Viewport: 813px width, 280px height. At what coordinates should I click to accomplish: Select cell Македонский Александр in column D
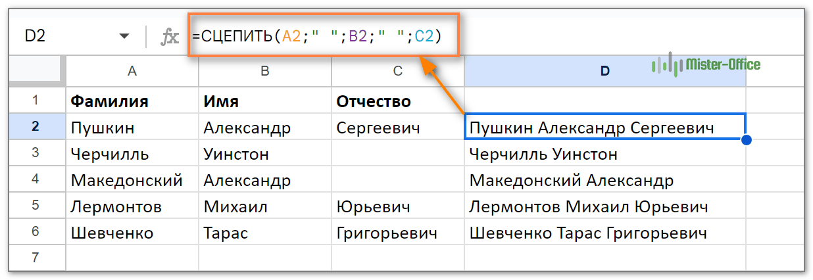(604, 179)
